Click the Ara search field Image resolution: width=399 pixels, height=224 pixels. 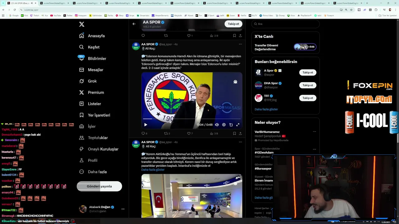click(x=286, y=24)
